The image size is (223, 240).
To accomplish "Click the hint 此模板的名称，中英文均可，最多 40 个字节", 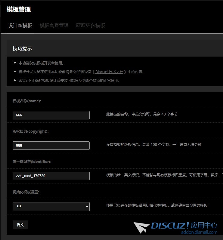I will tap(142, 114).
